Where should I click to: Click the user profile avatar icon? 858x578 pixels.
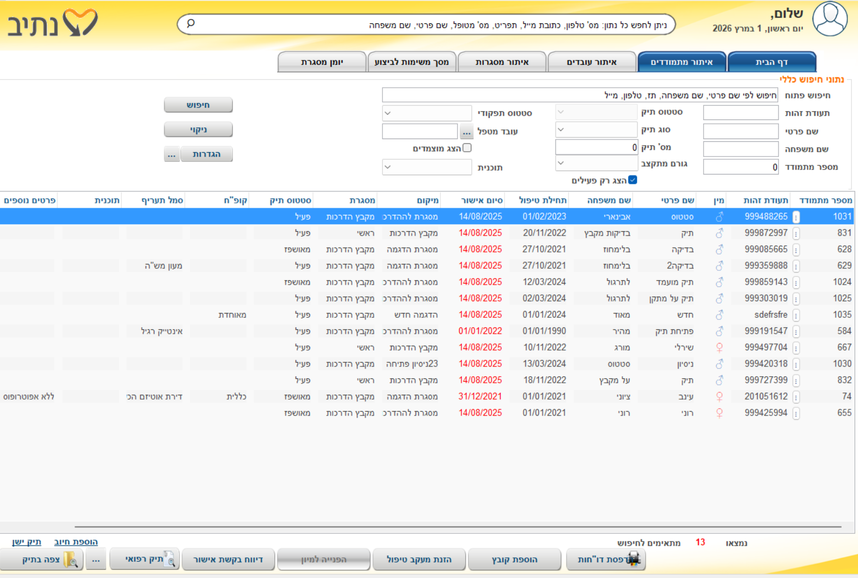tap(829, 19)
